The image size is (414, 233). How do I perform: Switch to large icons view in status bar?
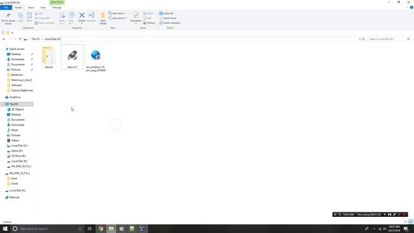click(x=411, y=222)
